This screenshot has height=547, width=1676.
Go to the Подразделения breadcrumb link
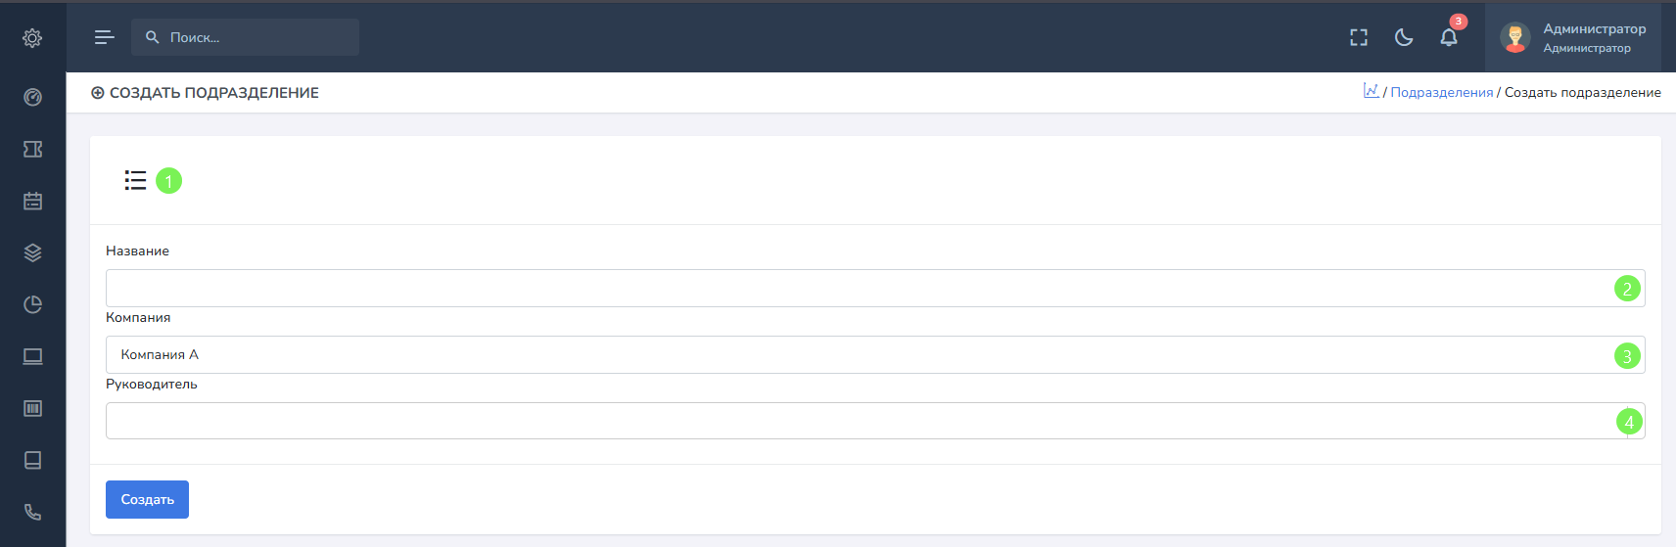[1442, 93]
